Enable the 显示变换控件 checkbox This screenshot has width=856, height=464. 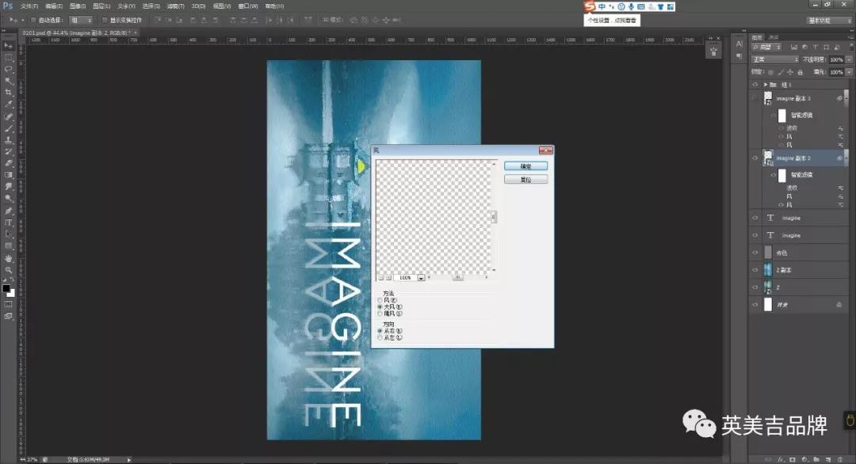tap(105, 20)
